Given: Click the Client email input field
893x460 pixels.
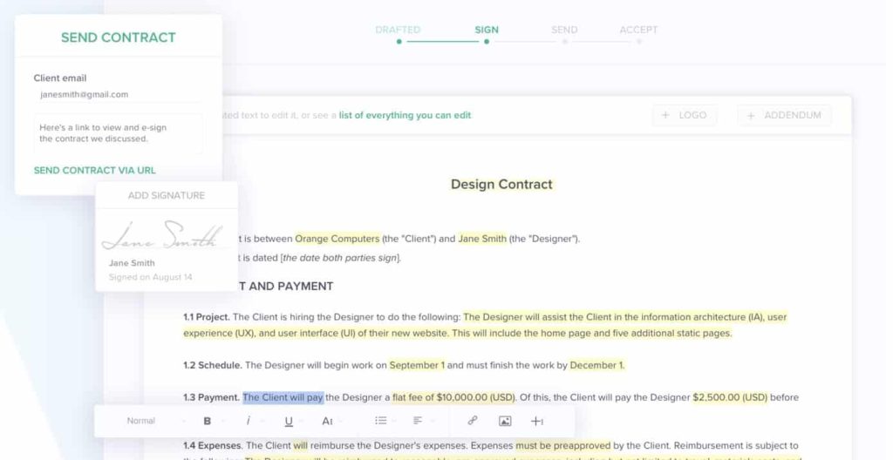Looking at the screenshot, I should [x=118, y=94].
